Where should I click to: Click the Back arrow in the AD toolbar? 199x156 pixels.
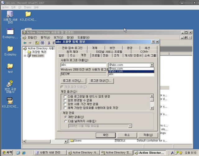point(25,43)
